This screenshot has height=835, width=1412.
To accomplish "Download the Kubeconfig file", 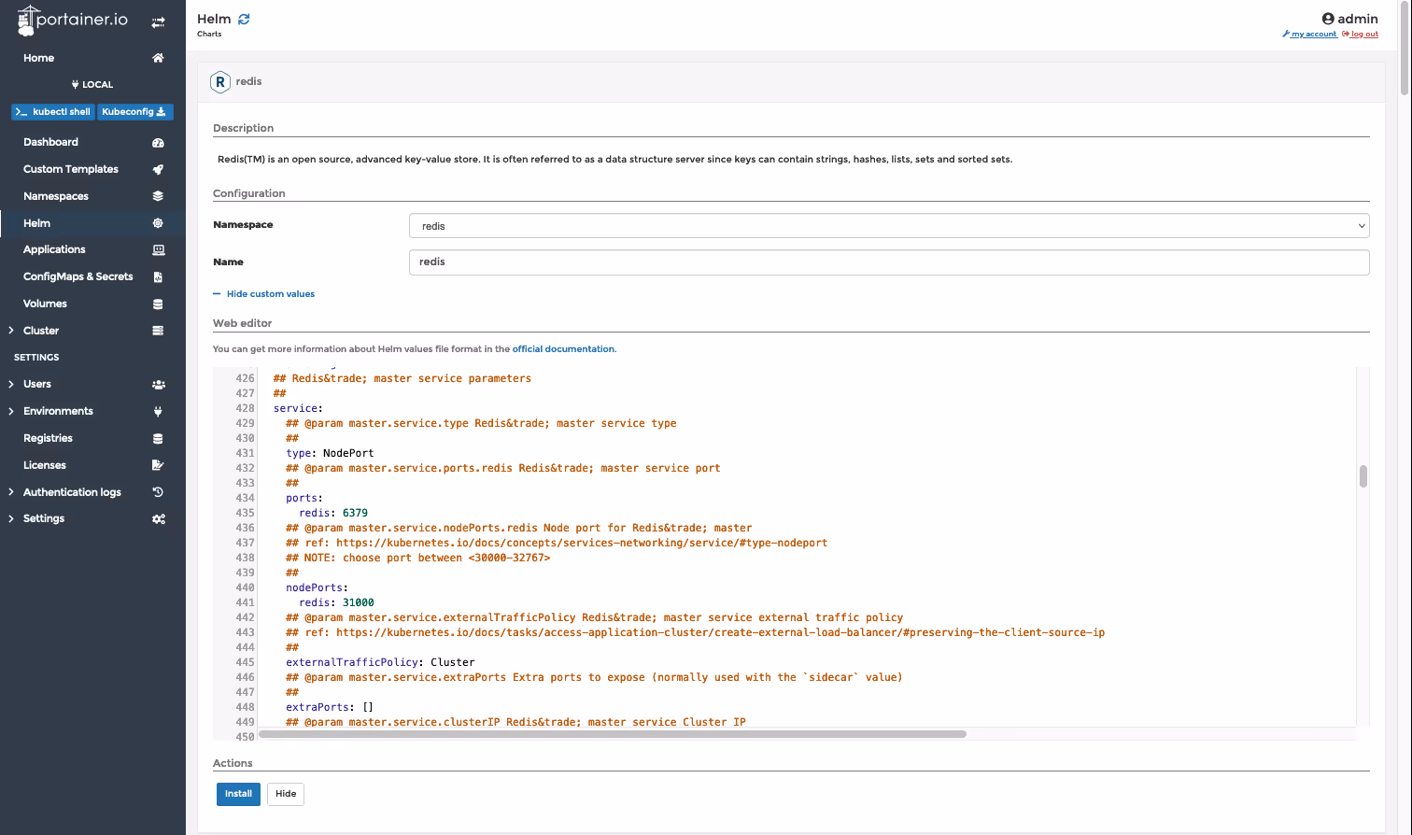I will [x=134, y=112].
